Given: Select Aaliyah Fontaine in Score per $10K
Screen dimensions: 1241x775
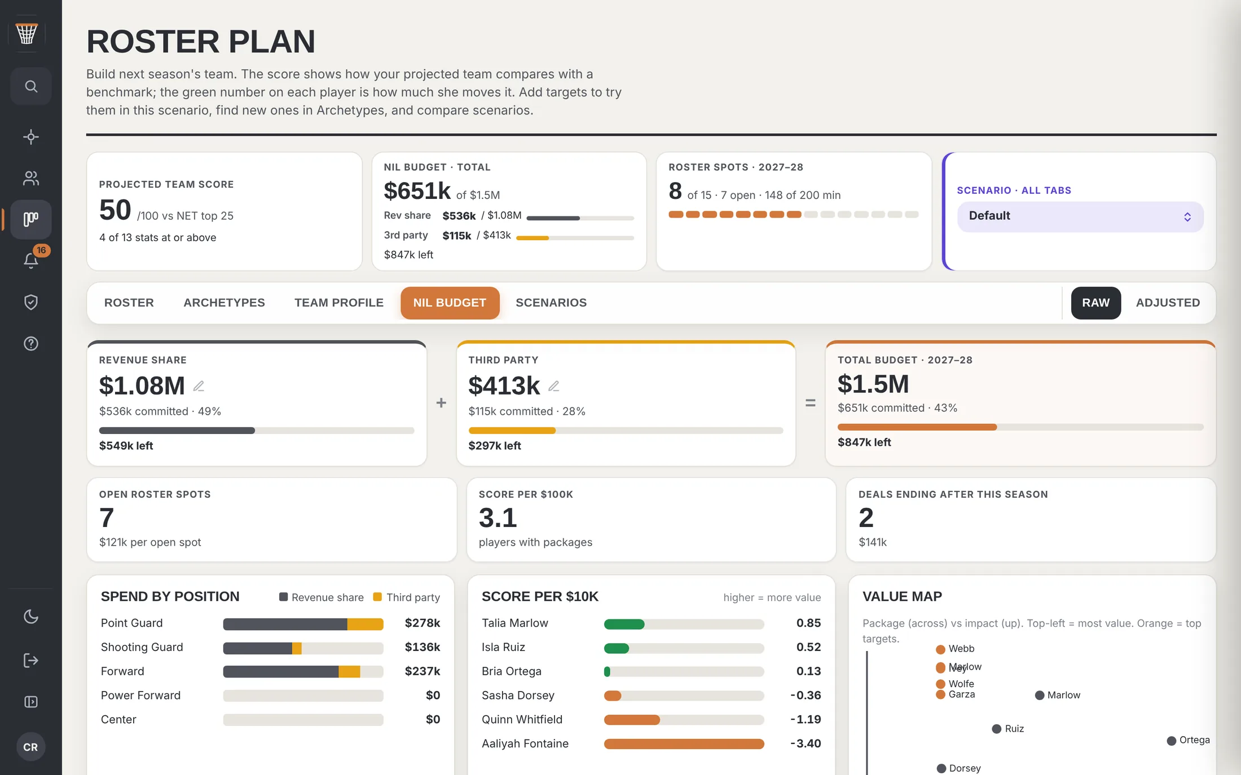Looking at the screenshot, I should 525,744.
